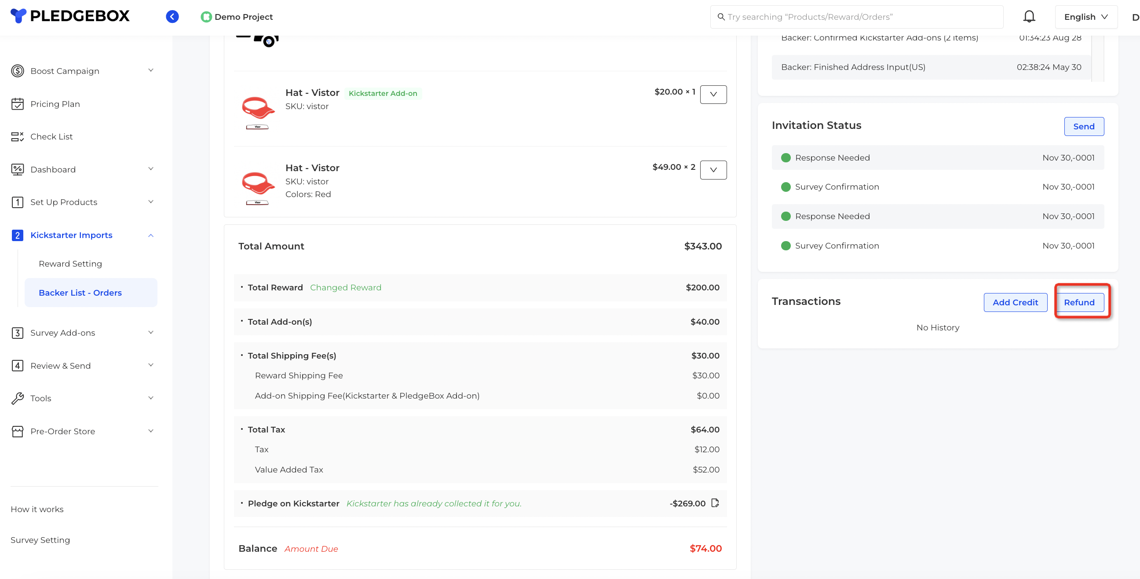The height and width of the screenshot is (579, 1140).
Task: Click the search magnifier icon
Action: (721, 17)
